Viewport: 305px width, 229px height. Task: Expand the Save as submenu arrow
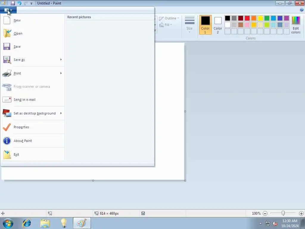click(x=61, y=59)
